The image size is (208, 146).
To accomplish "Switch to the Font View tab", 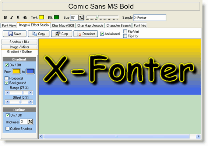I will [9, 25].
